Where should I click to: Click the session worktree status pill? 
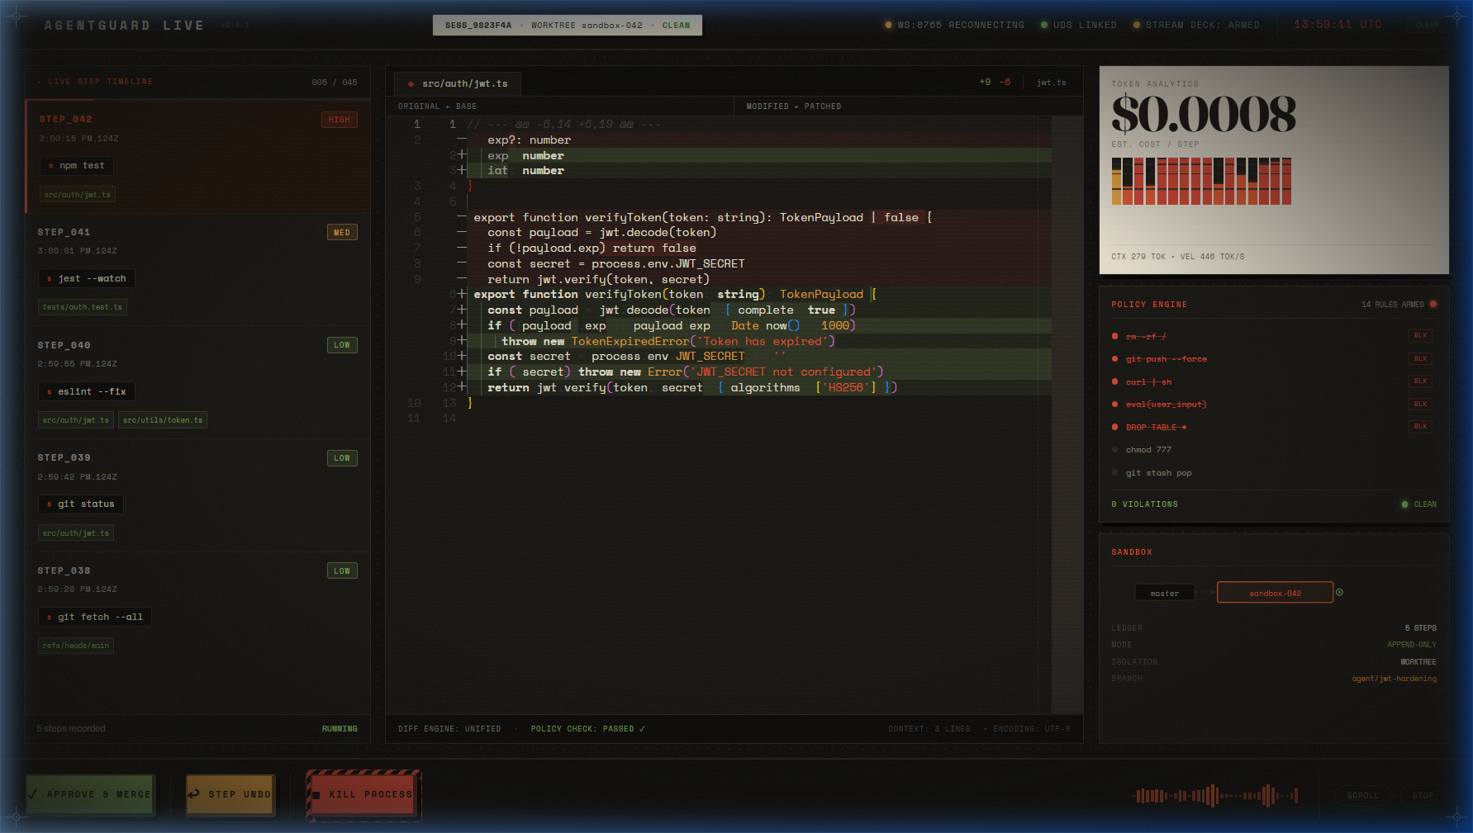(568, 26)
